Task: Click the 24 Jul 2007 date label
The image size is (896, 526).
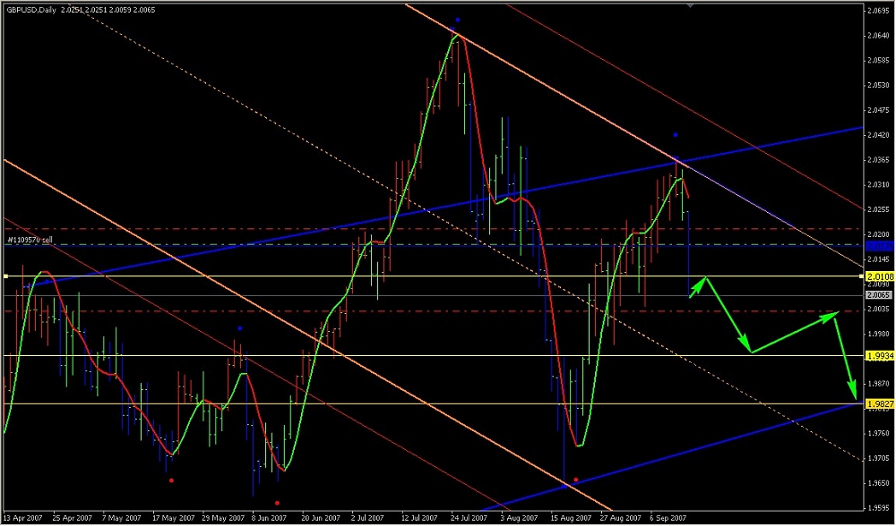Action: (x=470, y=517)
